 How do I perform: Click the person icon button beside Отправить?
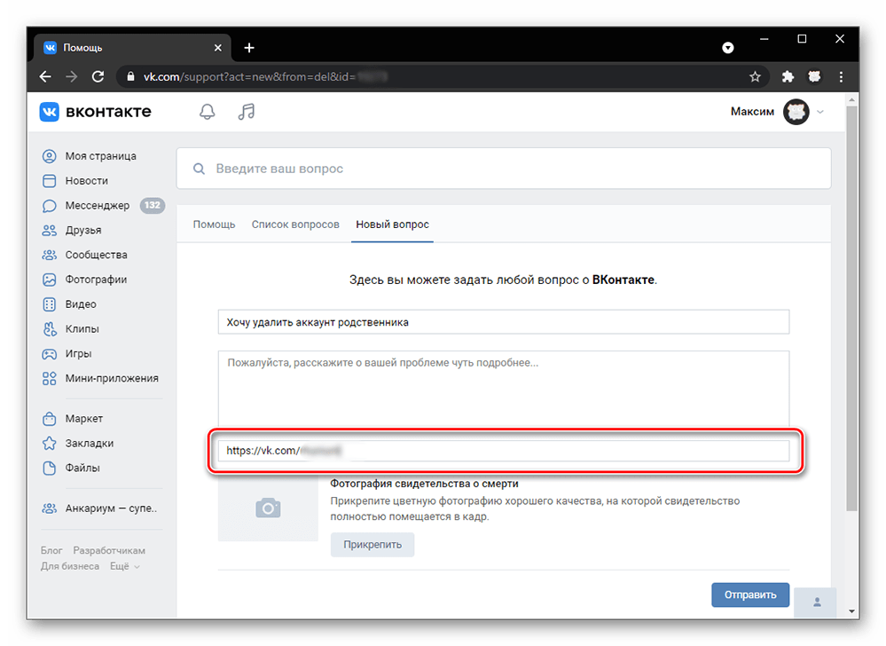pos(817,603)
